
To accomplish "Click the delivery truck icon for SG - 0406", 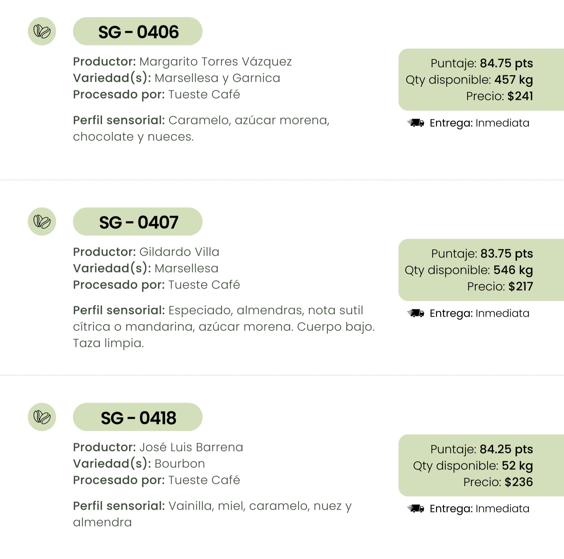I will (416, 123).
